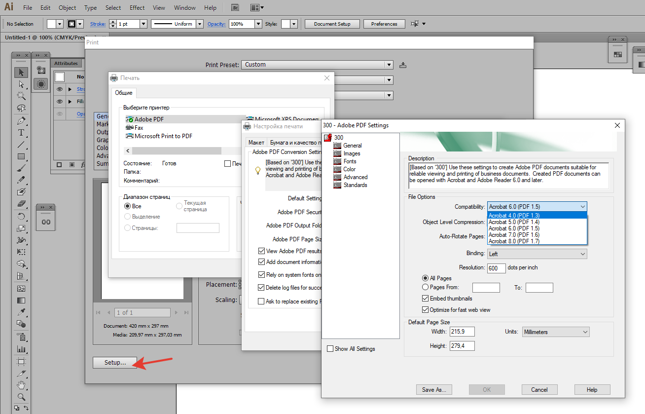Choose Acrobat 4.0 (PDF 1.3) option

[x=537, y=216]
